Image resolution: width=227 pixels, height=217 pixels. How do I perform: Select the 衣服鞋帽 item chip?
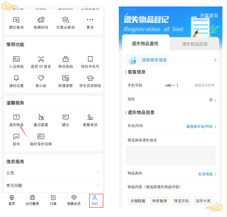point(138,201)
